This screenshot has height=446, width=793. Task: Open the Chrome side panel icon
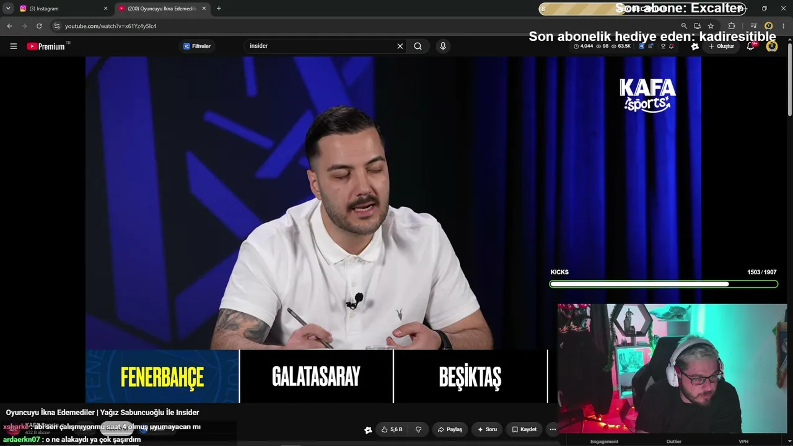coord(754,26)
